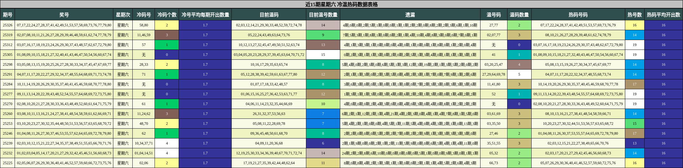Select the 目前温码 column header

click(x=269, y=15)
